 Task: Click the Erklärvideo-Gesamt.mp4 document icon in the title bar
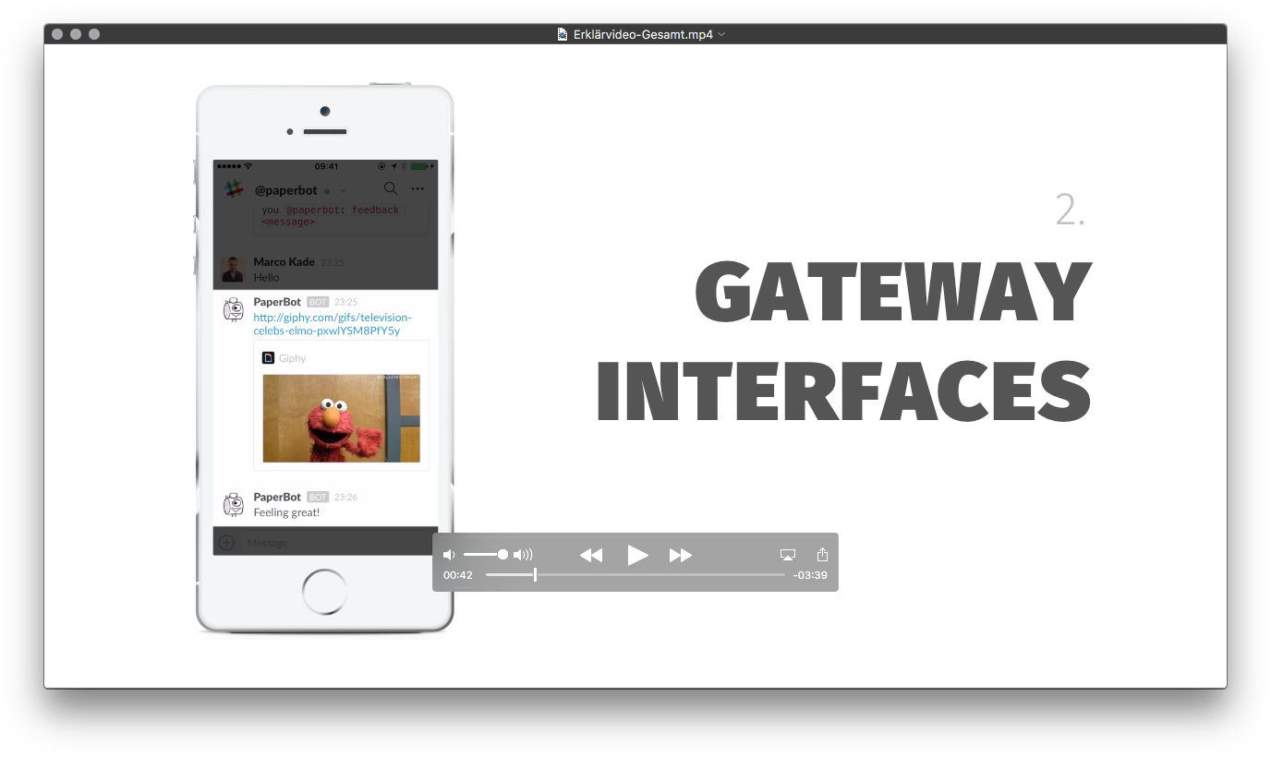(563, 34)
